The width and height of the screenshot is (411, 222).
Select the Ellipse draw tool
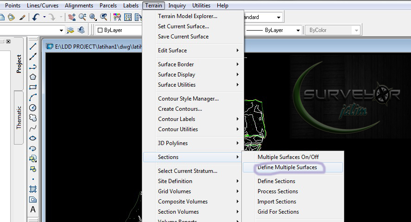(x=33, y=139)
